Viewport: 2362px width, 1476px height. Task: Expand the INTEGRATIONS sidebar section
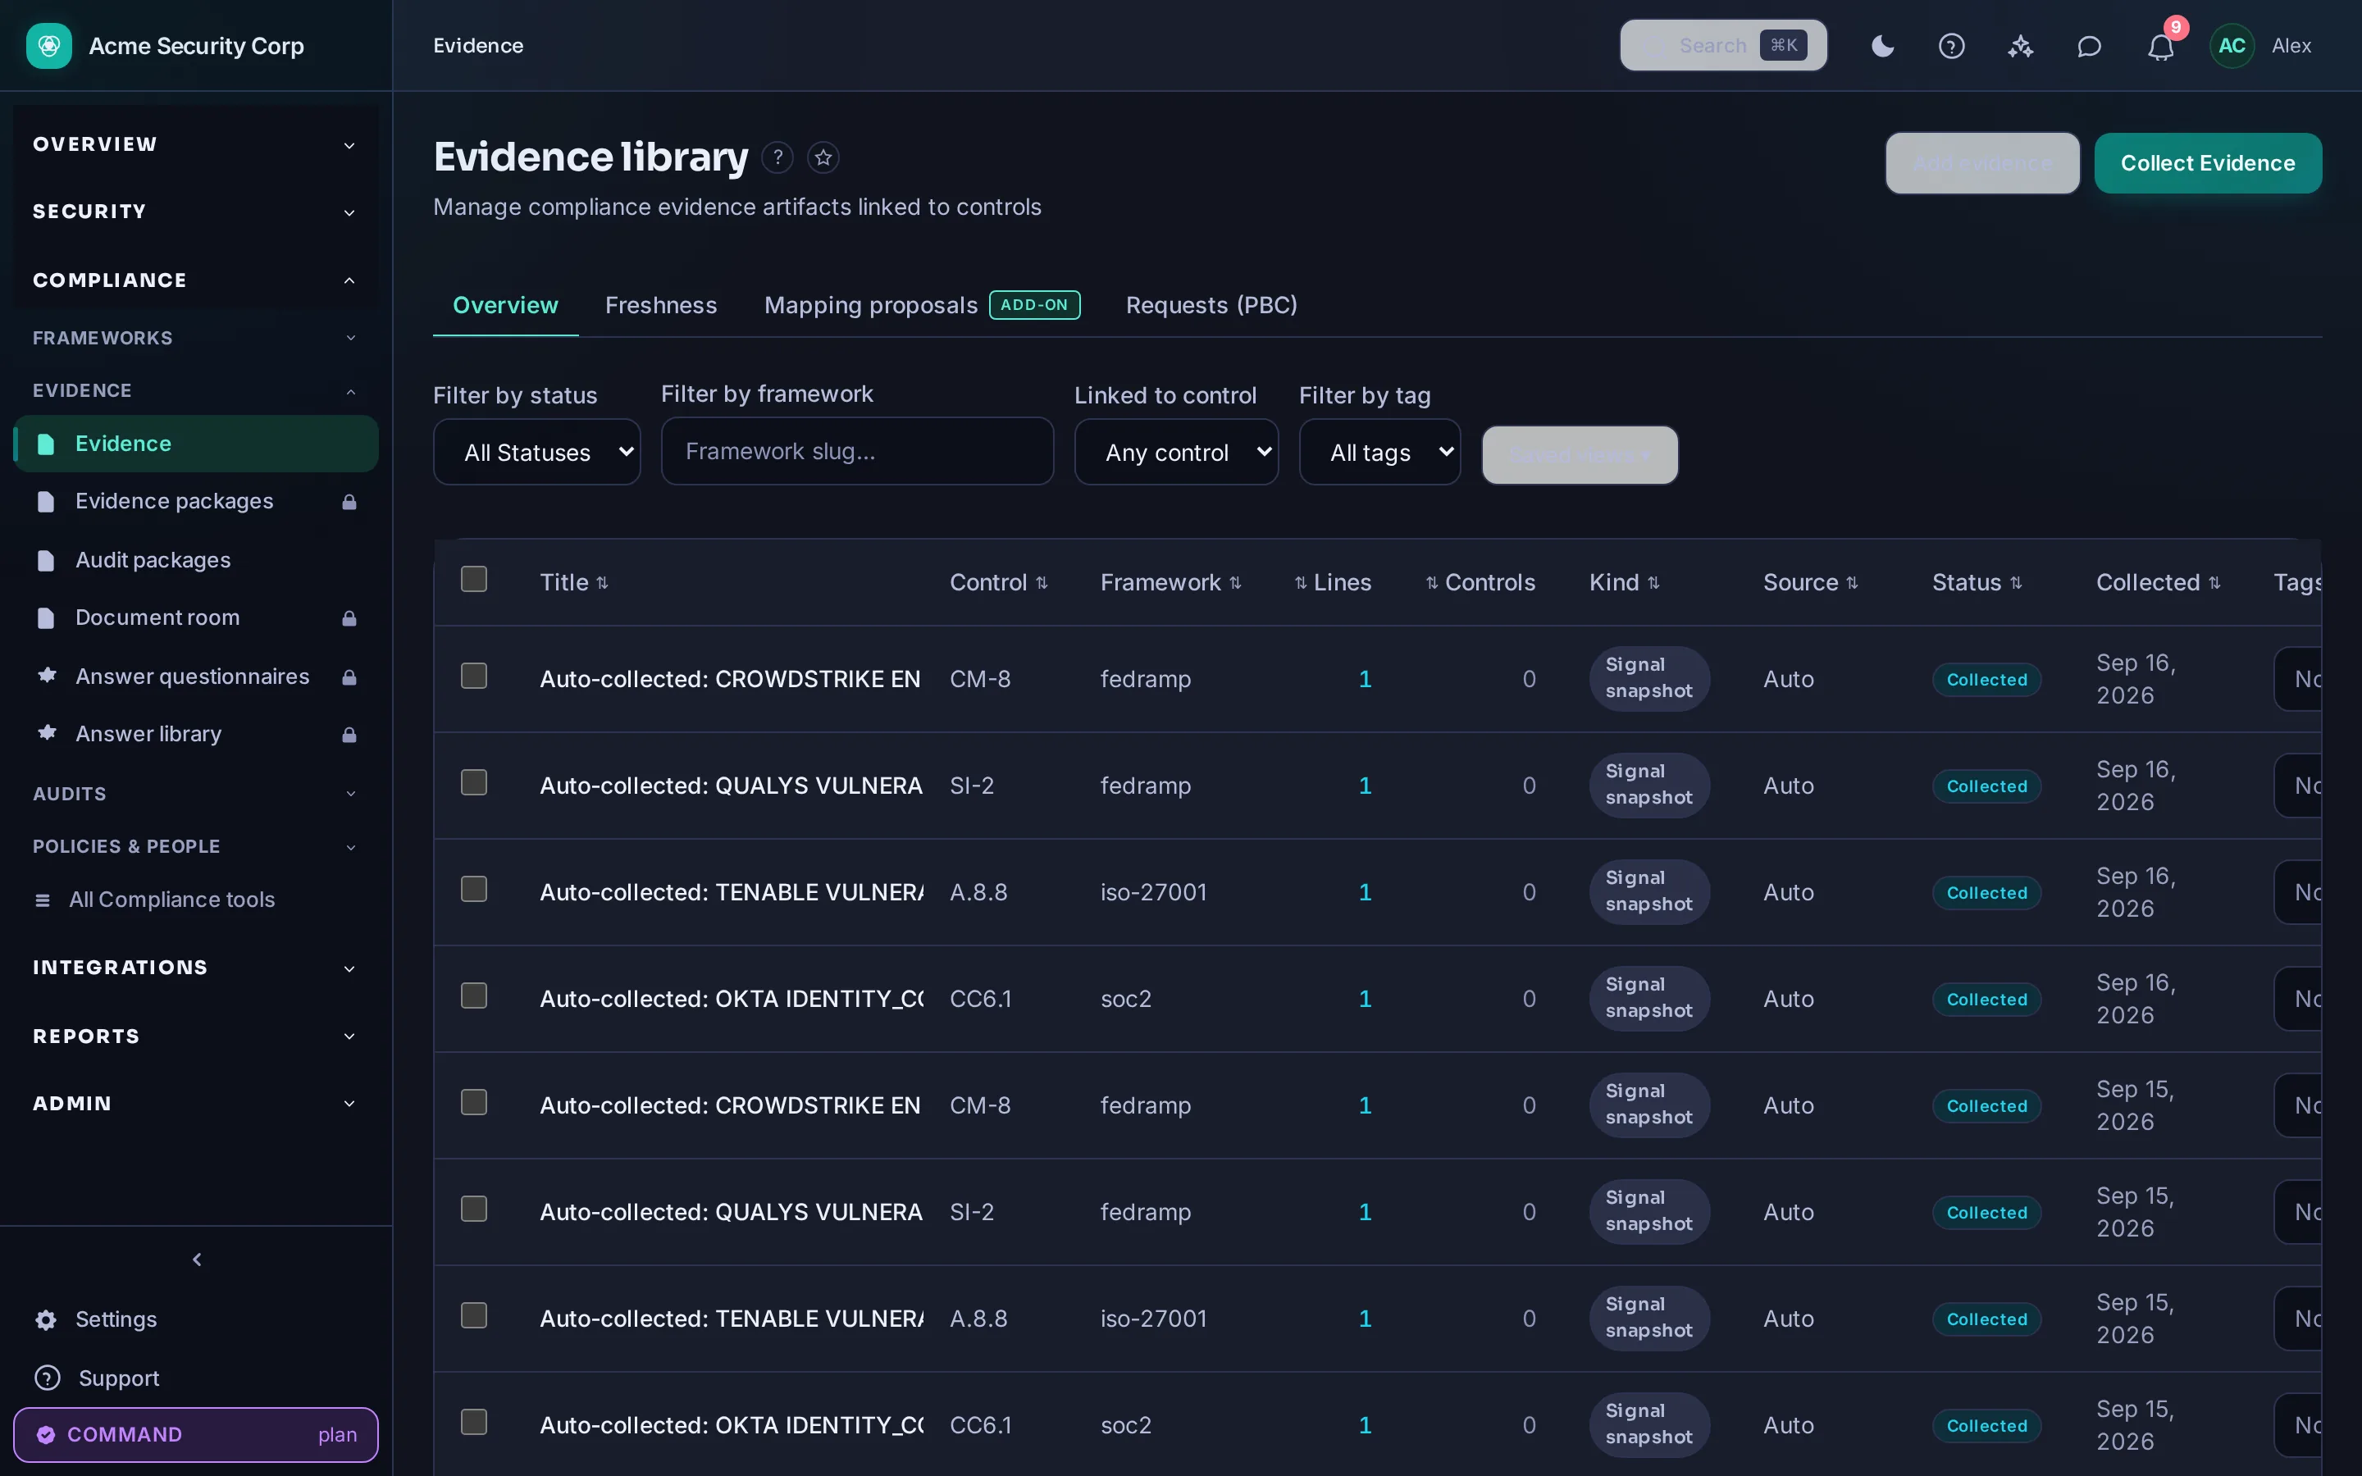[x=195, y=968]
